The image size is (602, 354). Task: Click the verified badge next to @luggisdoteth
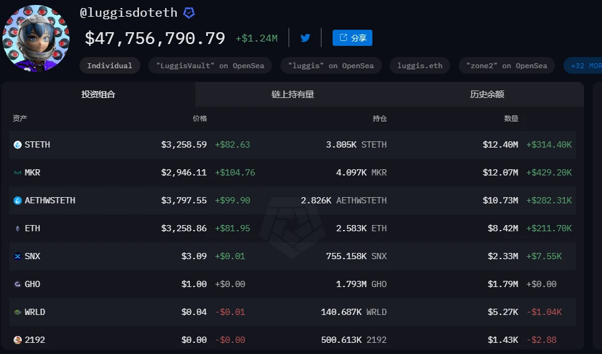click(189, 12)
